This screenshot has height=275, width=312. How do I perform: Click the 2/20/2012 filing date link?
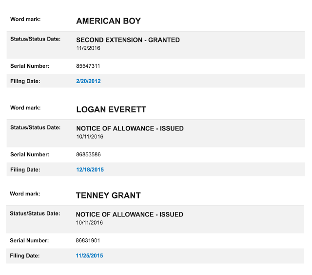point(88,81)
